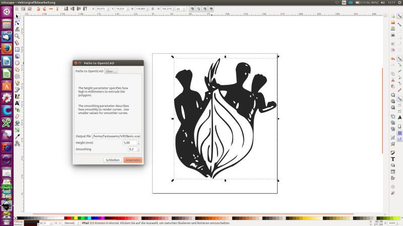
Task: Click the Anwenden button
Action: tap(133, 160)
